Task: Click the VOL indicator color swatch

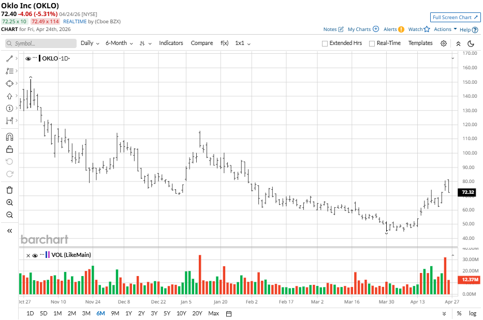Action: click(x=48, y=255)
